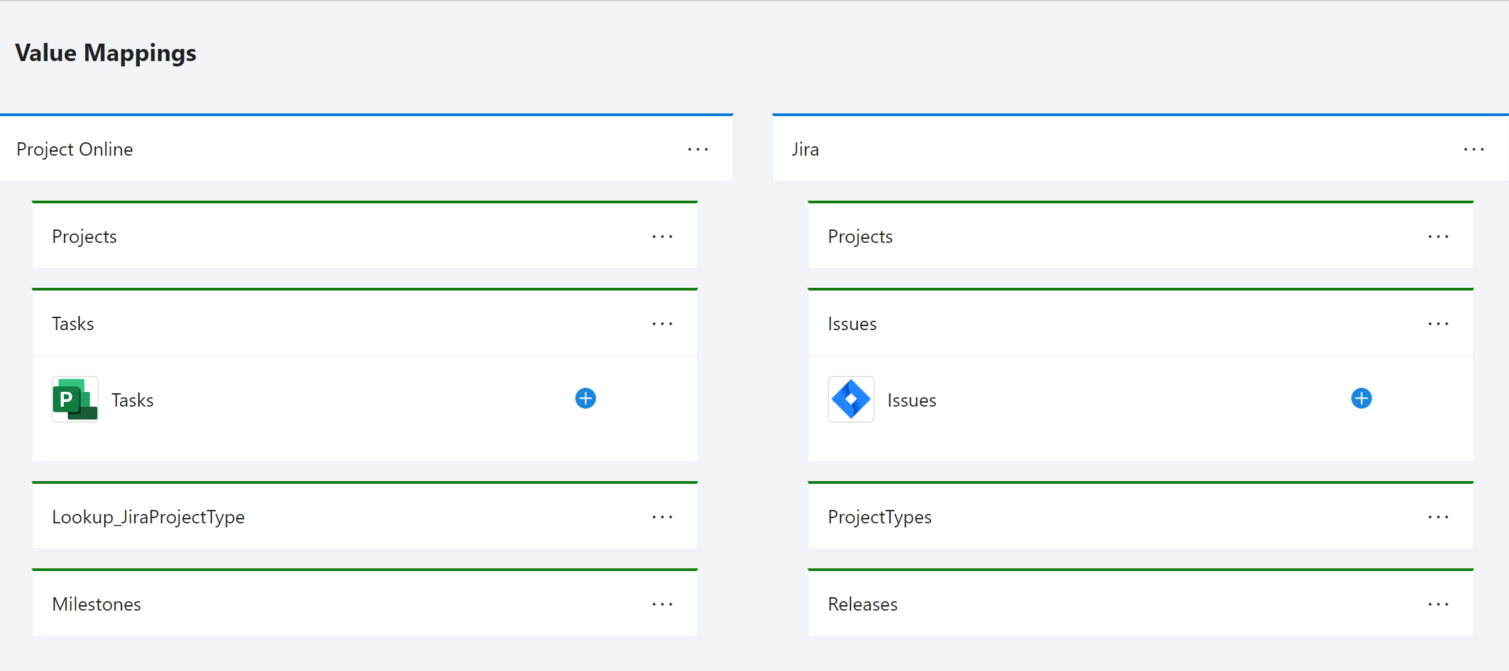Open the ellipsis menu for the Jira Projects entity
1509x671 pixels.
point(1438,236)
